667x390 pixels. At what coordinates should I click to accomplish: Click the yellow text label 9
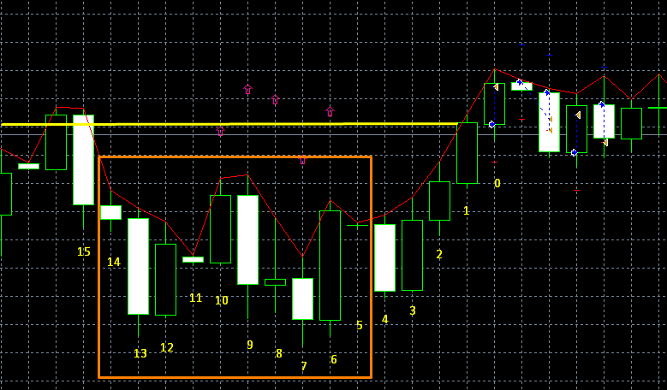tap(250, 345)
